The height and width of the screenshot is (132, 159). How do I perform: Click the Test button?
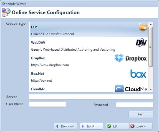pos(141,114)
